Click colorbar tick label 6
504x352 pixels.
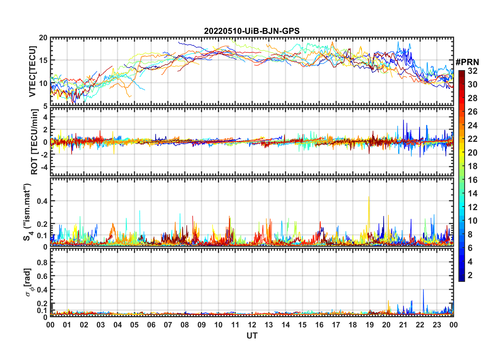470,248
